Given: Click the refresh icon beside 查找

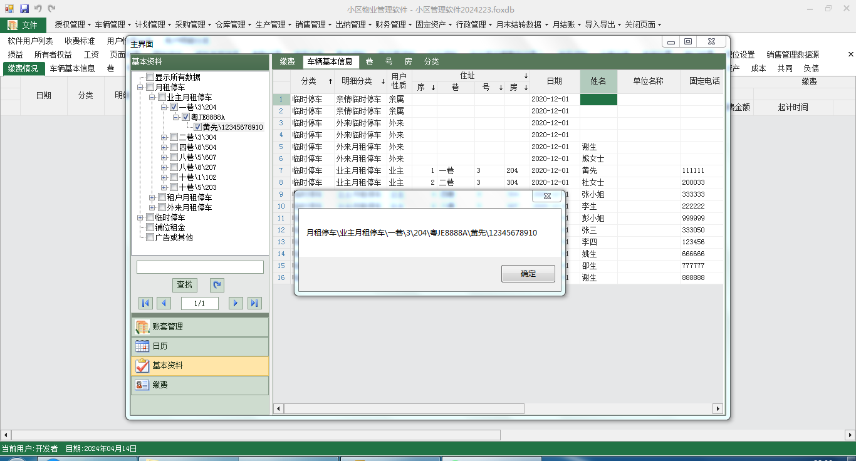Looking at the screenshot, I should [217, 285].
